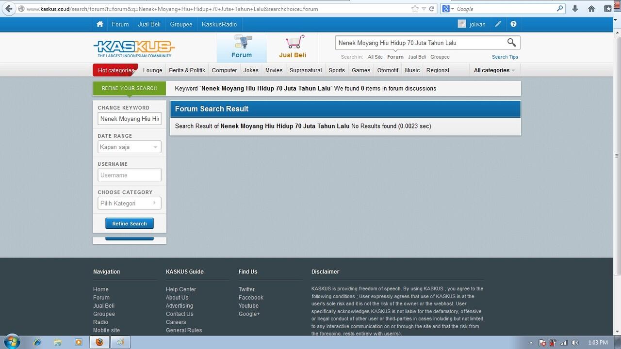Click the Google search magnifier in browser bar

click(x=560, y=9)
